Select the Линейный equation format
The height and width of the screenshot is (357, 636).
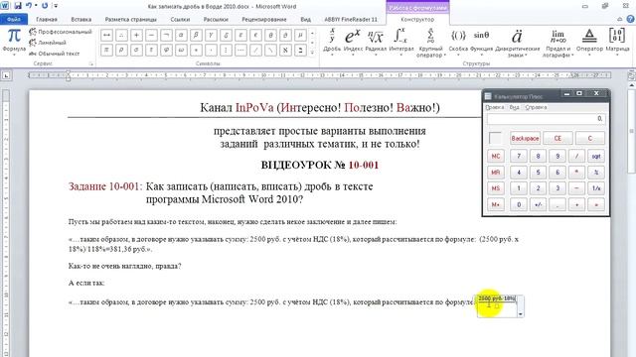[x=48, y=43]
